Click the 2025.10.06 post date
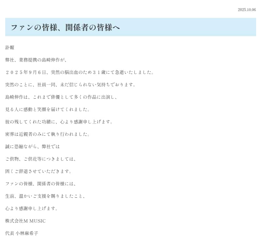The width and height of the screenshot is (262, 246). [247, 10]
